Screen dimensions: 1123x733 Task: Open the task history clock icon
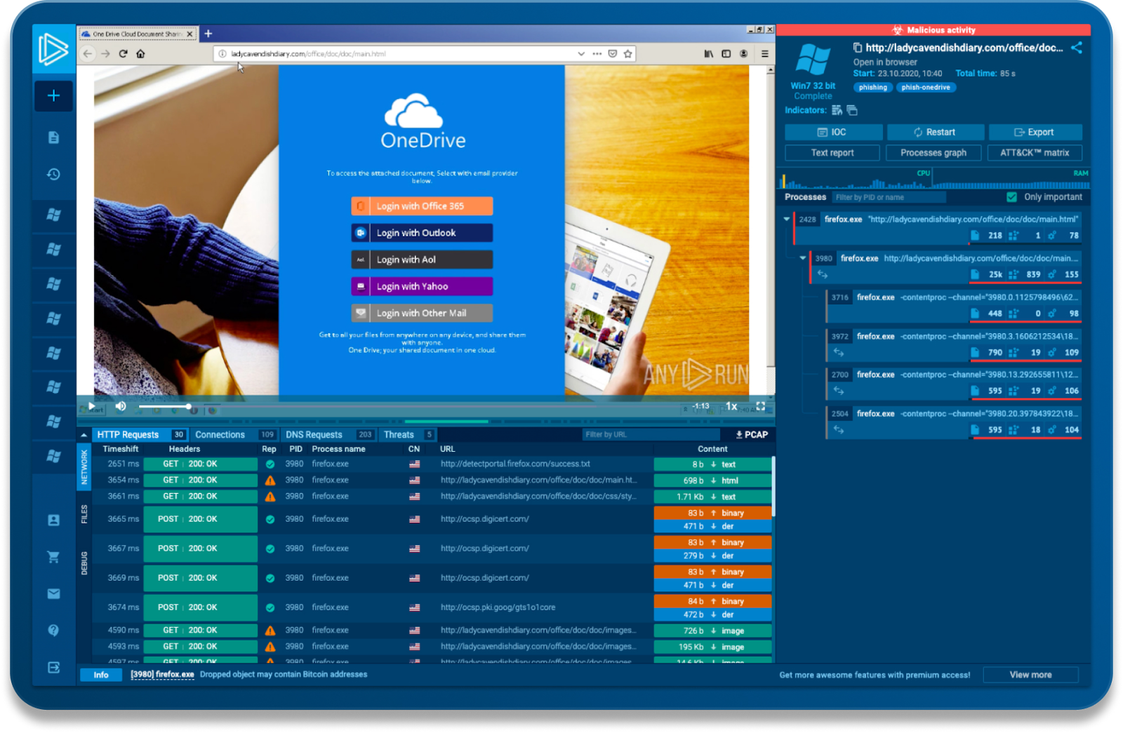(x=53, y=174)
